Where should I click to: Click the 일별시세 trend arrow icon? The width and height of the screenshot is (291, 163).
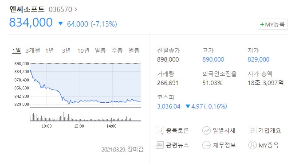[206, 131]
